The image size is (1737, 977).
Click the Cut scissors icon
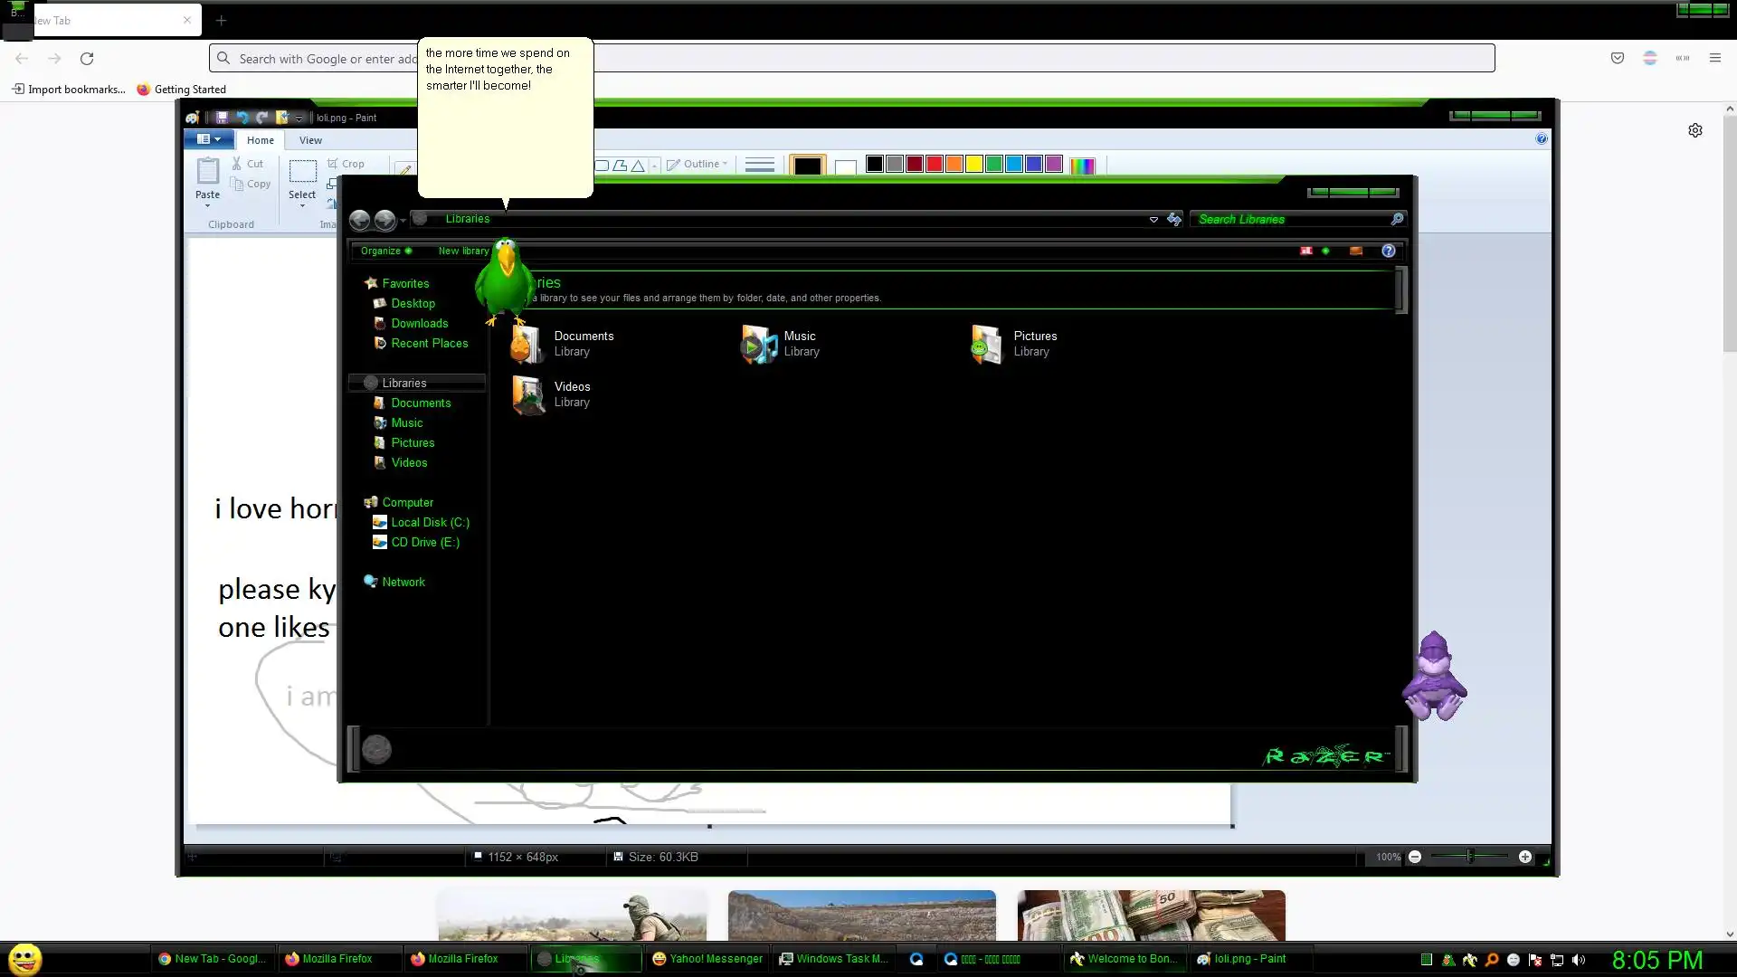point(237,164)
